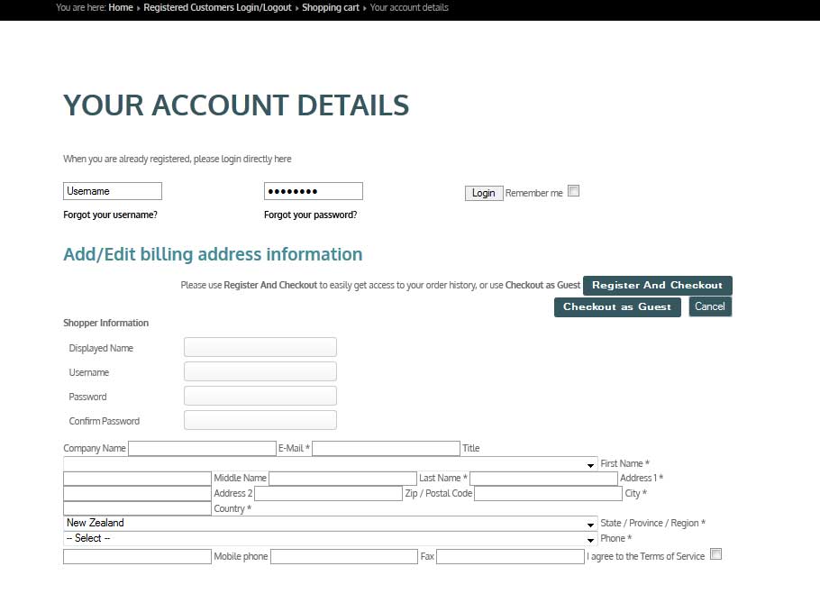Tick the Remember me checkbox
This screenshot has width=820, height=603.
[574, 191]
